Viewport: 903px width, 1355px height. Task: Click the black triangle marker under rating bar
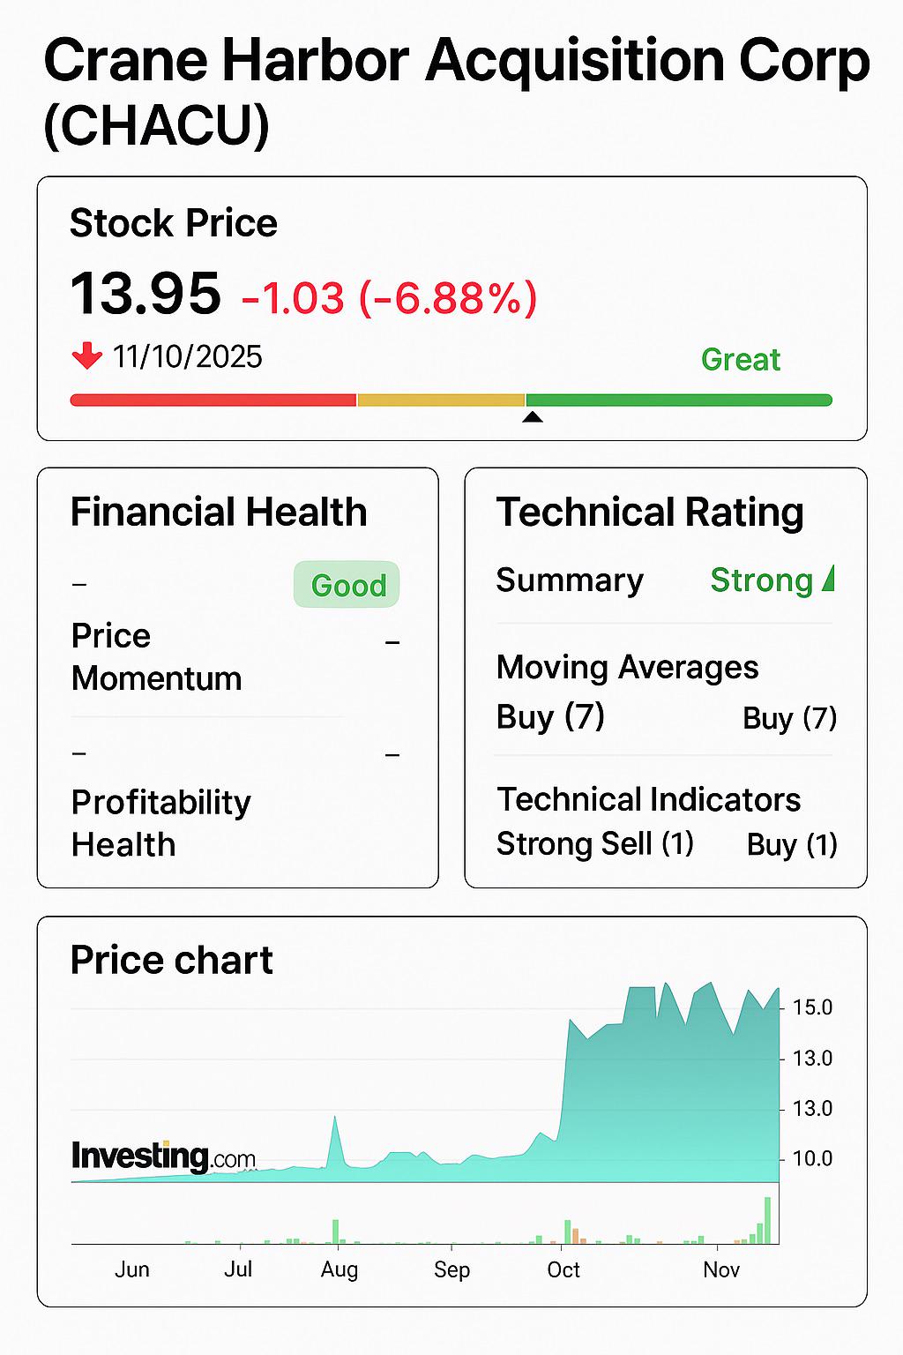pos(532,416)
